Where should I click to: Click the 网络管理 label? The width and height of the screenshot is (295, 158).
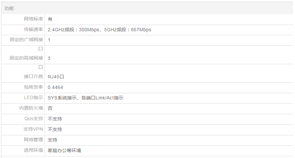pyautogui.click(x=33, y=140)
